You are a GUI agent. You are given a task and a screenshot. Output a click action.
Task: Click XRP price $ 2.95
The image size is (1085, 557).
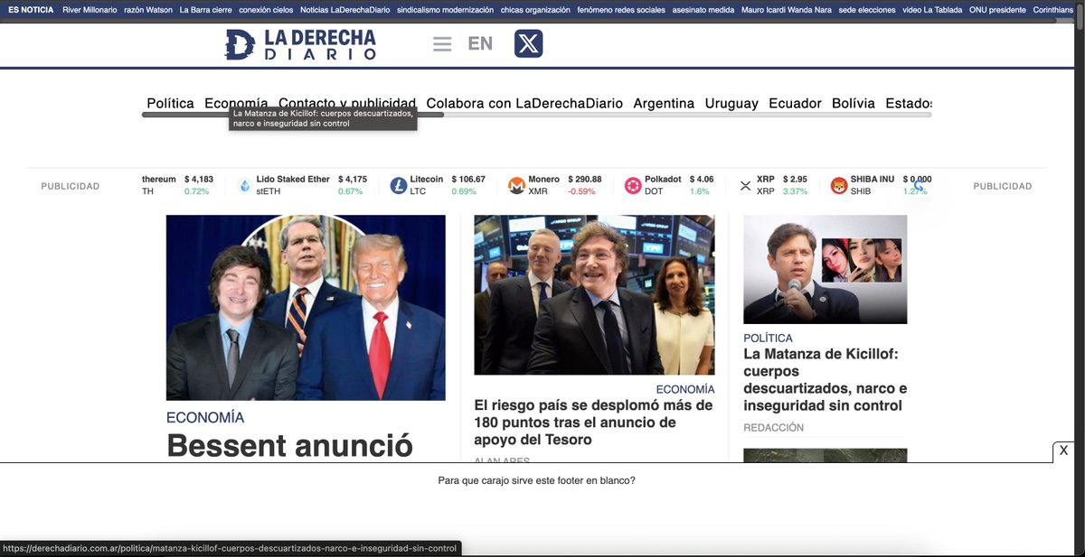point(795,179)
